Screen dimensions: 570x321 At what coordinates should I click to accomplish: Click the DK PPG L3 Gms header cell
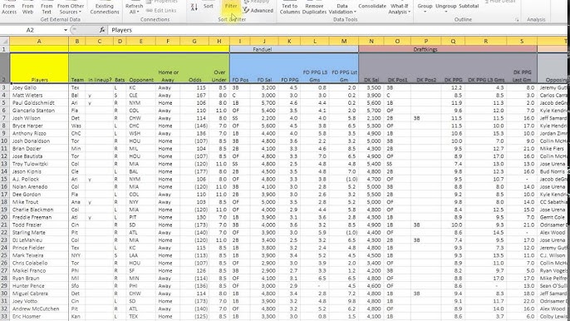[485, 68]
